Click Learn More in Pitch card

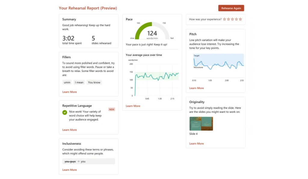pos(196,88)
